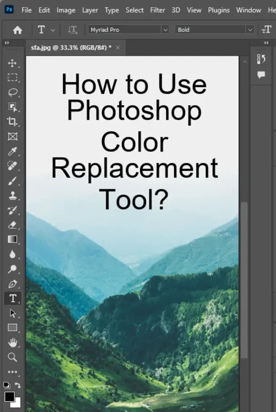
Task: Toggle text orientation button
Action: point(72,30)
